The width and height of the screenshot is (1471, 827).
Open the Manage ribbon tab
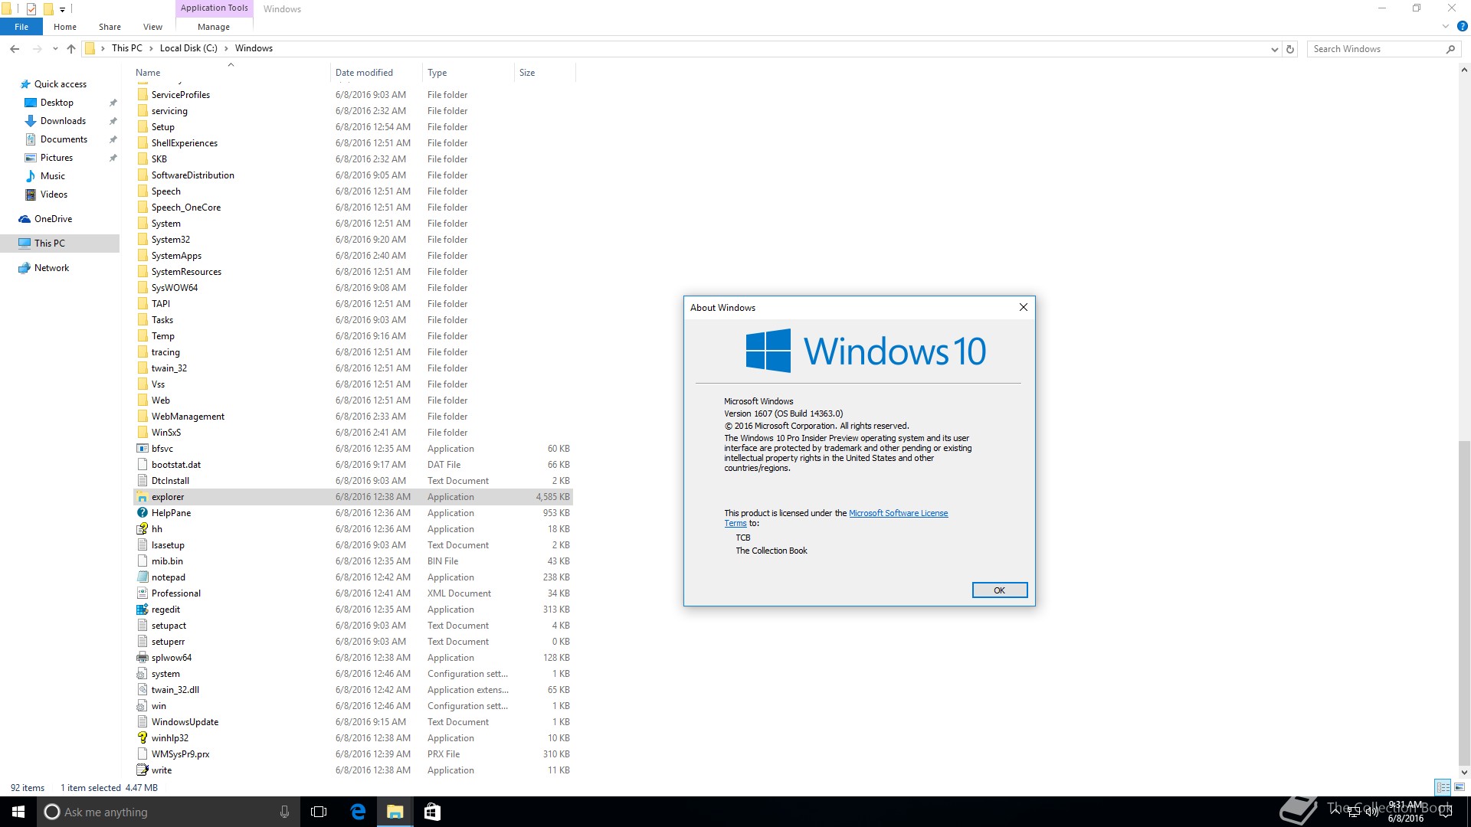tap(214, 27)
